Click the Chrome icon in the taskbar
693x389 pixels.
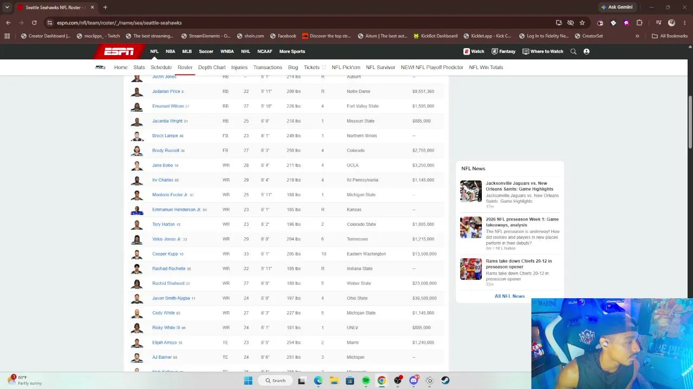382,380
